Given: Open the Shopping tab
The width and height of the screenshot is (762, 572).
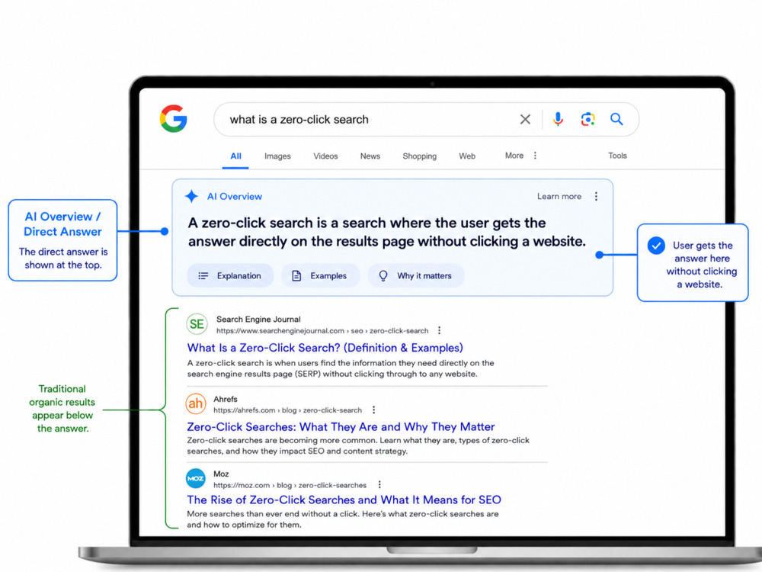Looking at the screenshot, I should 419,156.
